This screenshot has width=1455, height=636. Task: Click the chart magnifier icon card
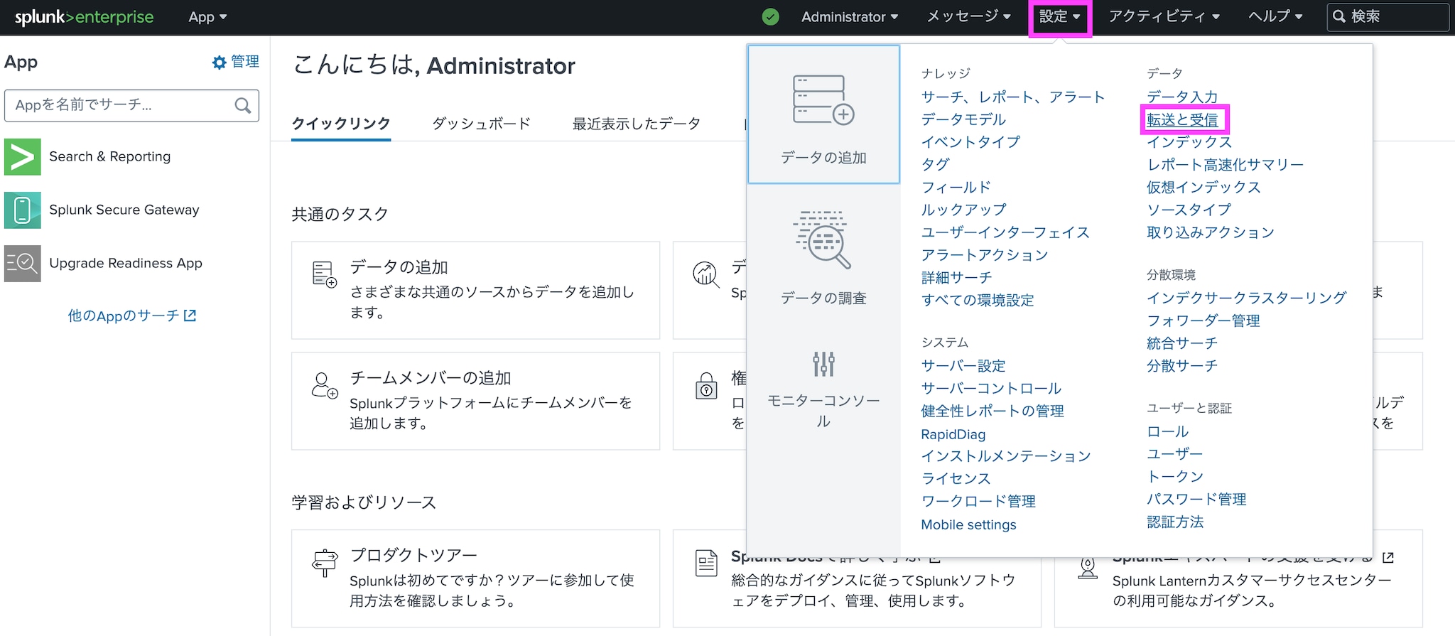pyautogui.click(x=705, y=274)
